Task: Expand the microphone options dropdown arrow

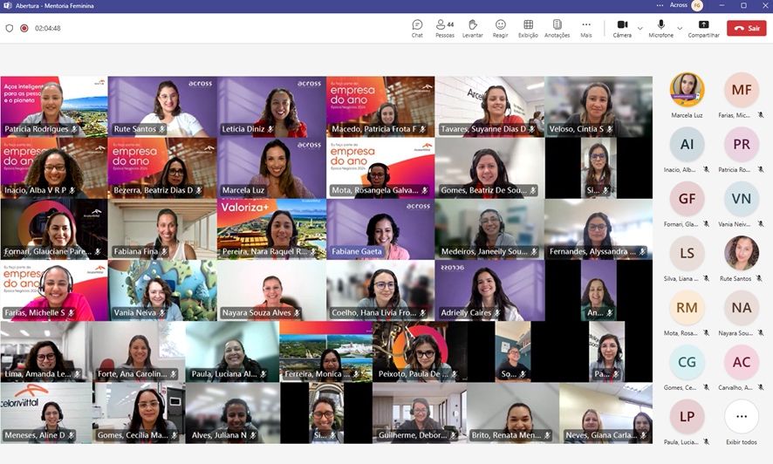Action: [681, 28]
